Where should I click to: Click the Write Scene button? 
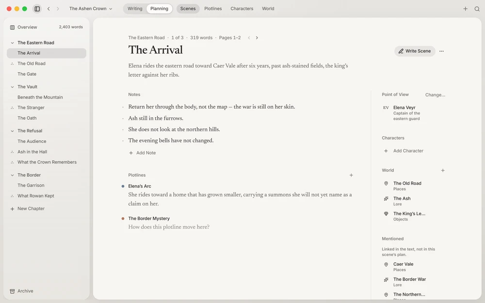click(415, 51)
